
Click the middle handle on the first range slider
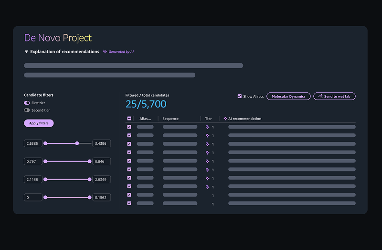(77, 143)
